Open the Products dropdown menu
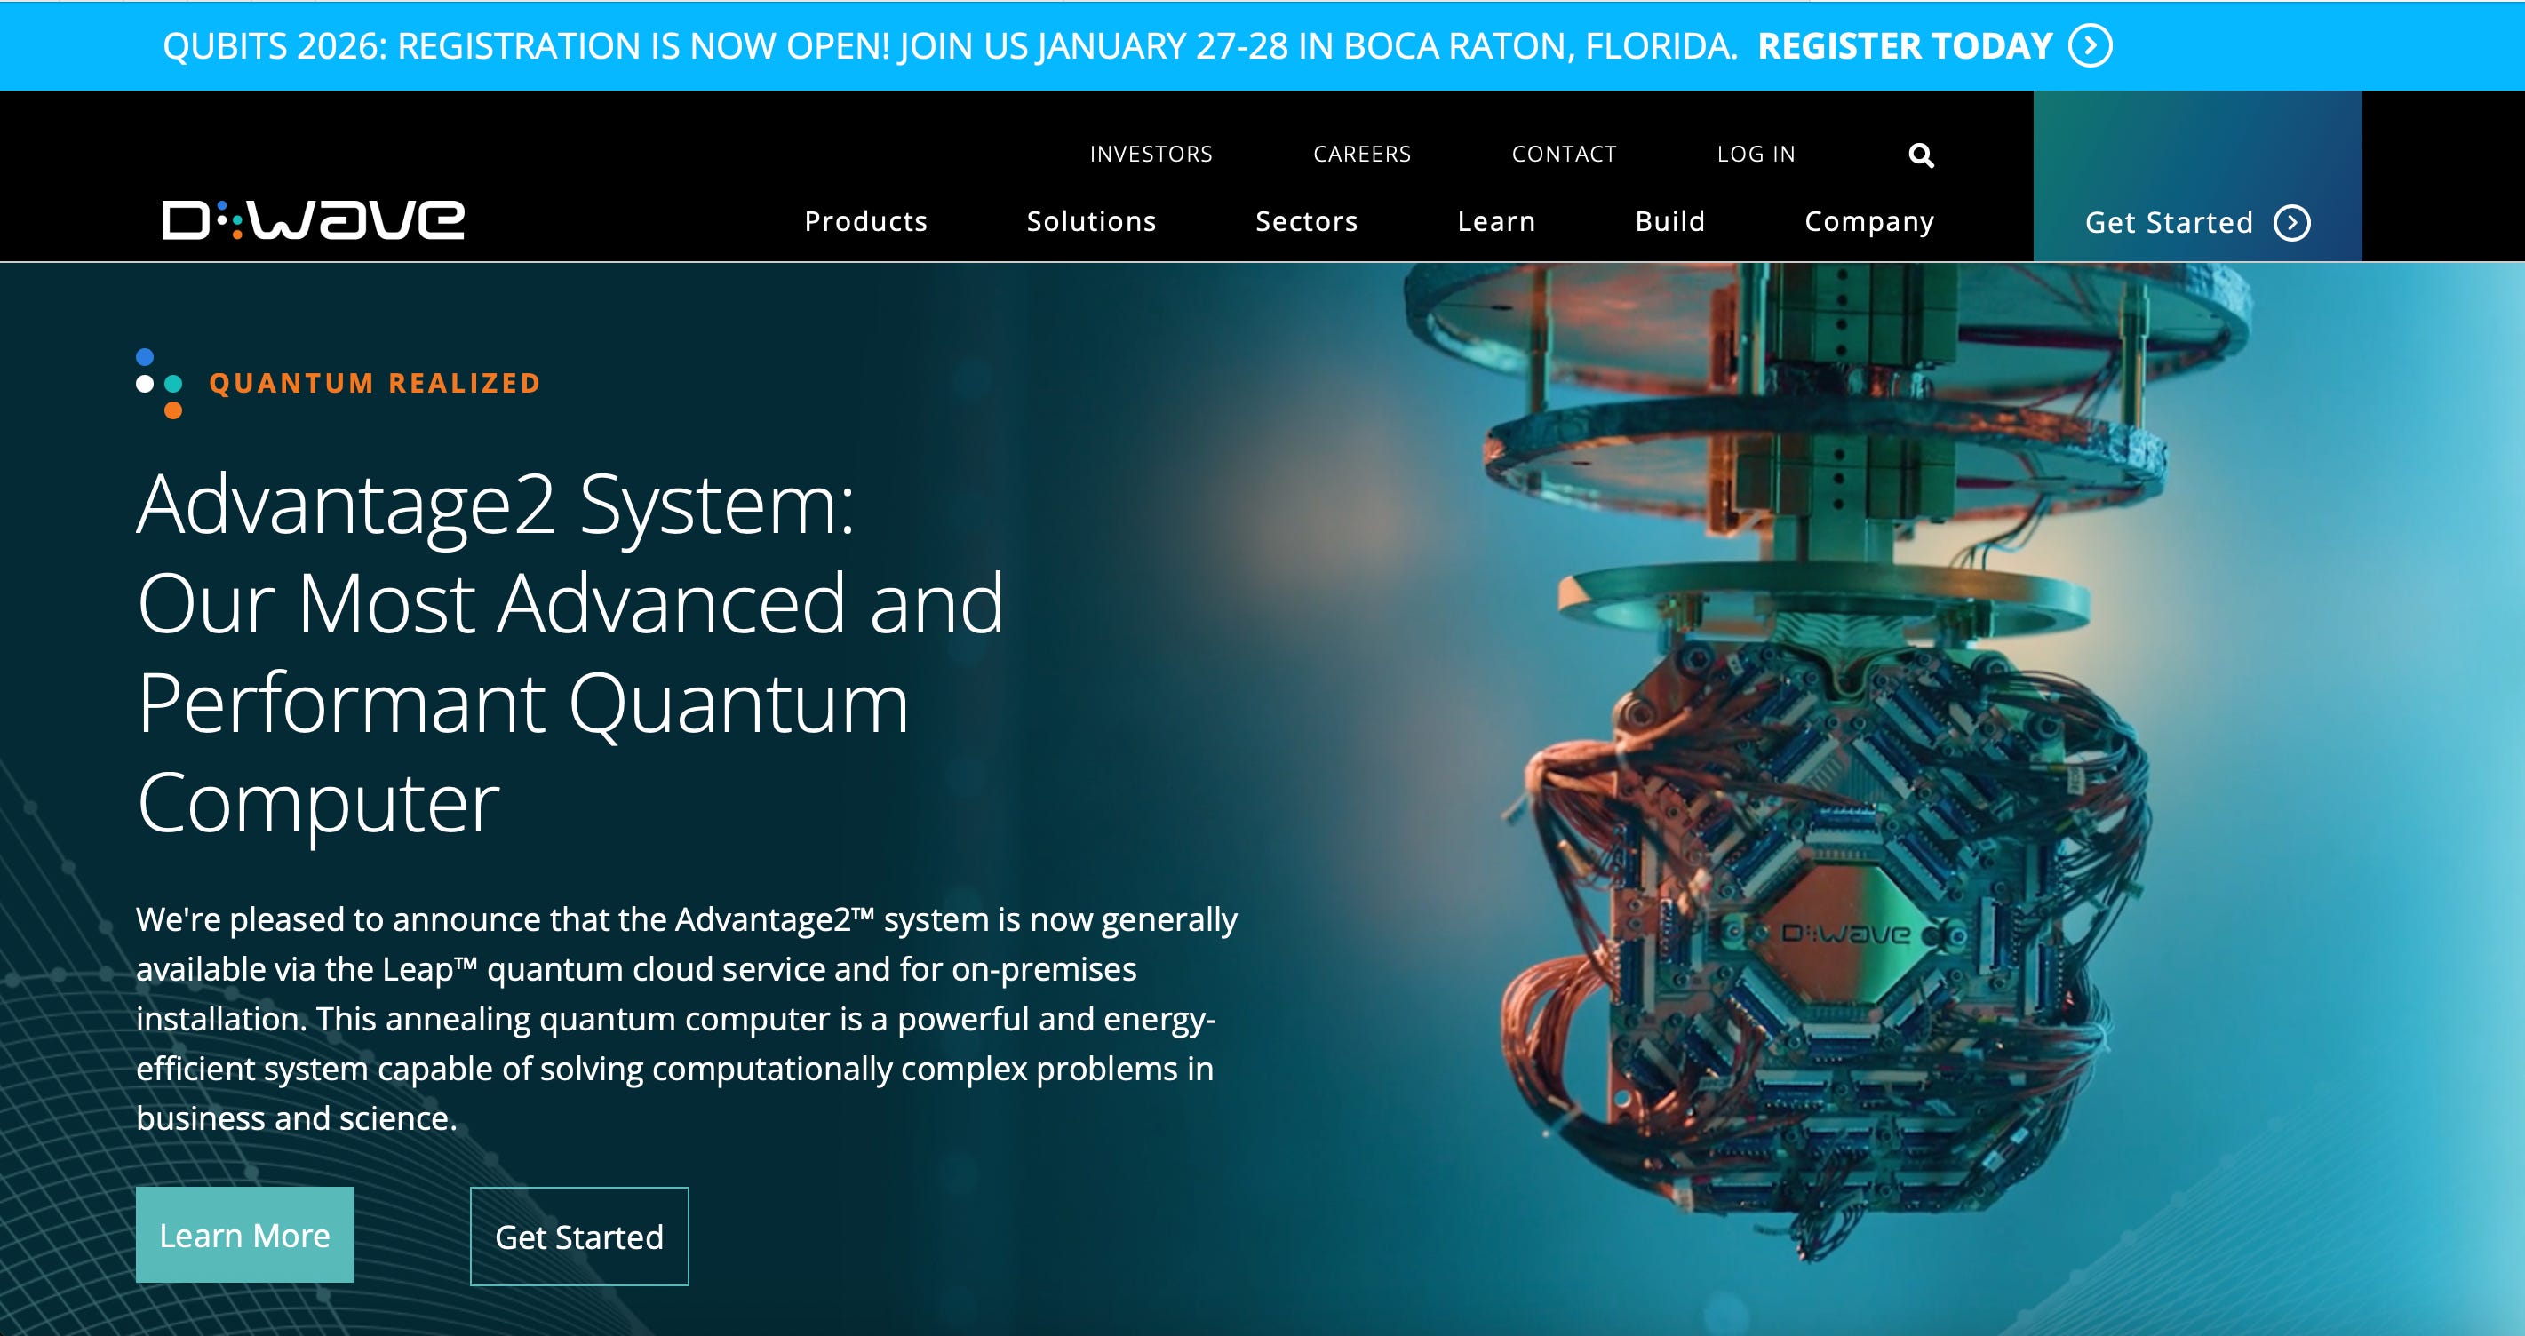The width and height of the screenshot is (2525, 1336). coord(865,221)
